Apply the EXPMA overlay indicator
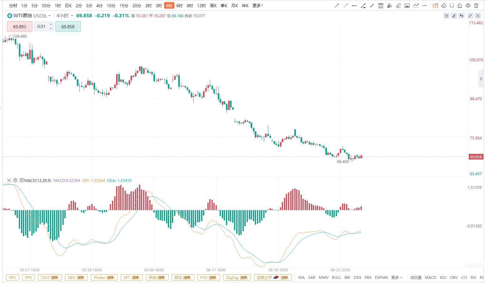This screenshot has height=283, width=486. pos(382,277)
